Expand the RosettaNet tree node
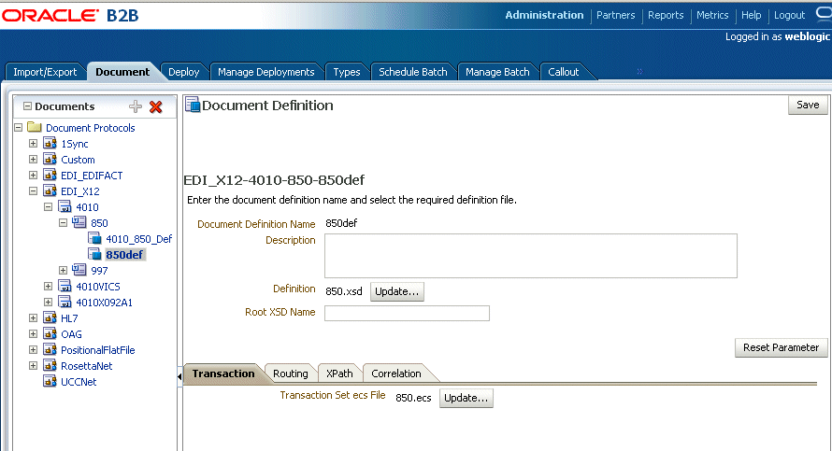Screen dimensions: 832x451 click(x=33, y=366)
